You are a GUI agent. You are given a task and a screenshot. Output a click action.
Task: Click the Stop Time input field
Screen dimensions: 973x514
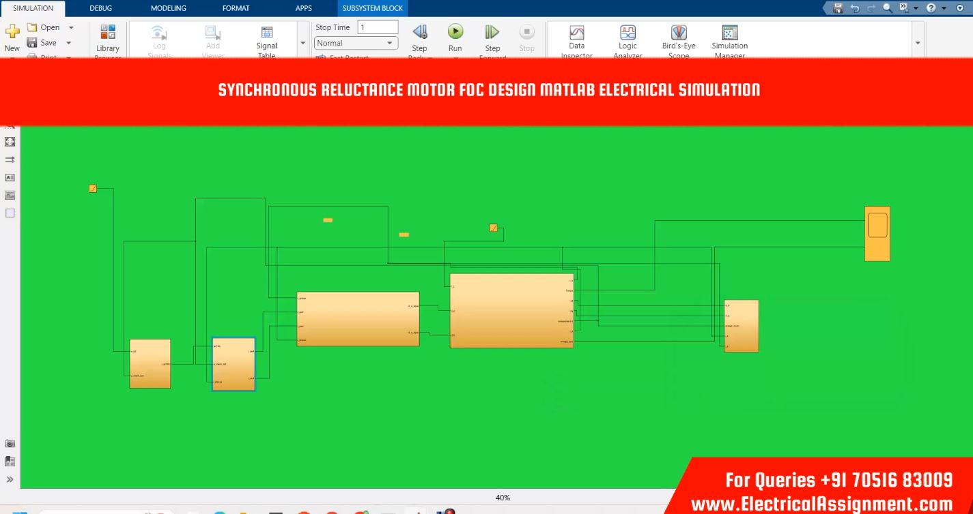[378, 27]
